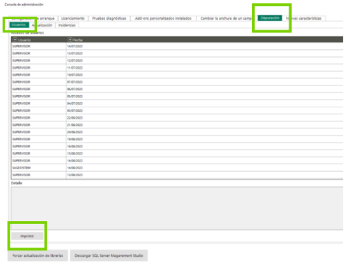The image size is (363, 267).
Task: Click SUPERVISOR in the 15/06/2023 row
Action: tap(21, 154)
